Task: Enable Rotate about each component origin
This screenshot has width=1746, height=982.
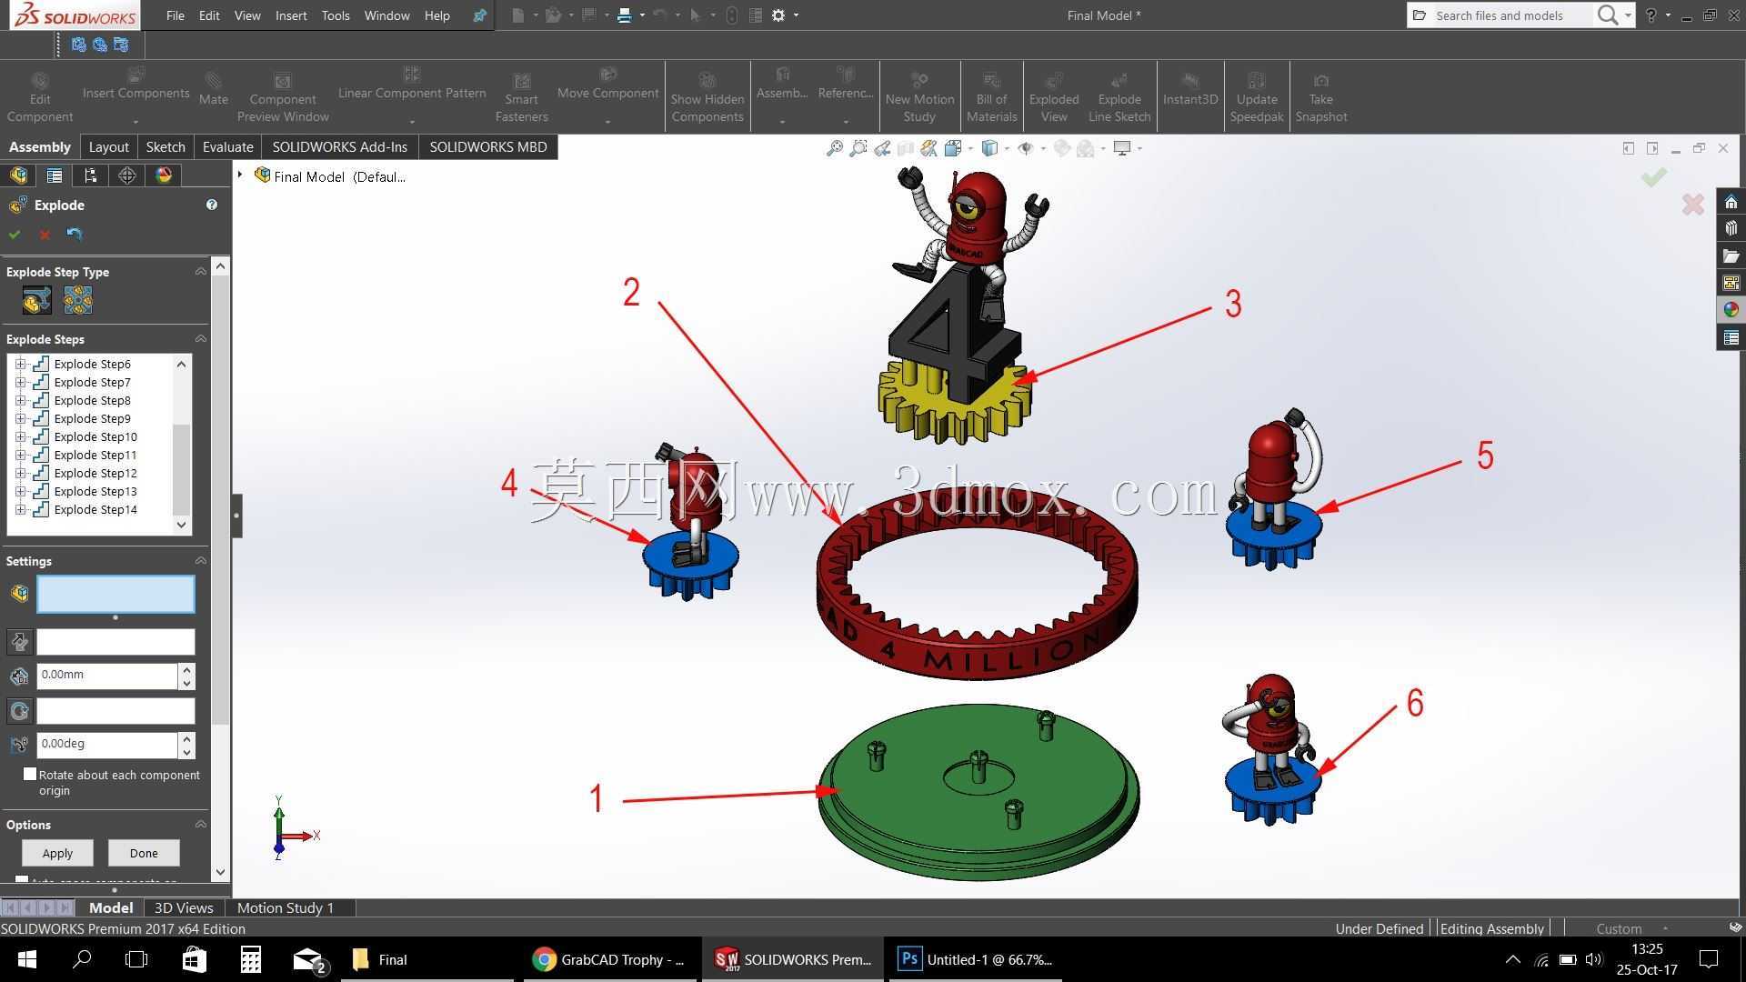Action: pos(30,774)
